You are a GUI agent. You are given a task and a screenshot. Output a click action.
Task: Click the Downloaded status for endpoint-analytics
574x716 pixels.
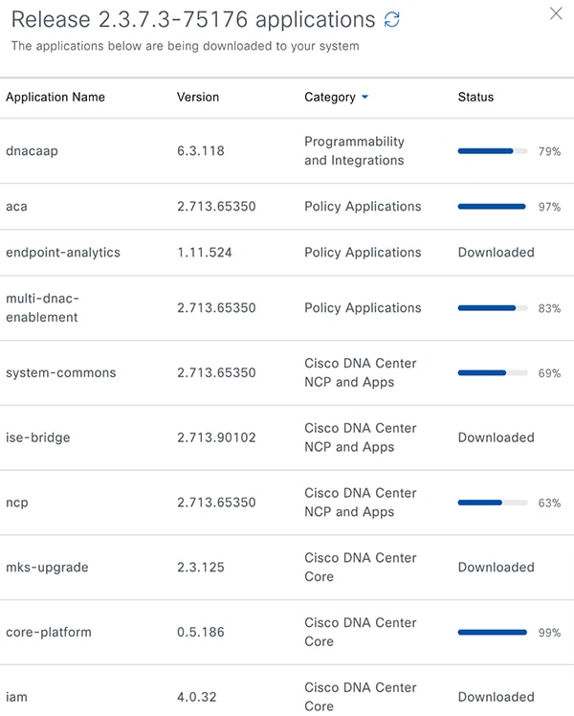[496, 253]
